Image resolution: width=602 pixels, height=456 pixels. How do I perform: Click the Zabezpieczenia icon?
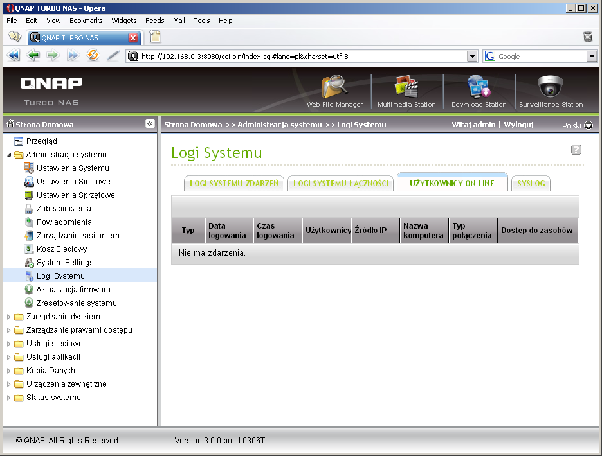point(29,209)
